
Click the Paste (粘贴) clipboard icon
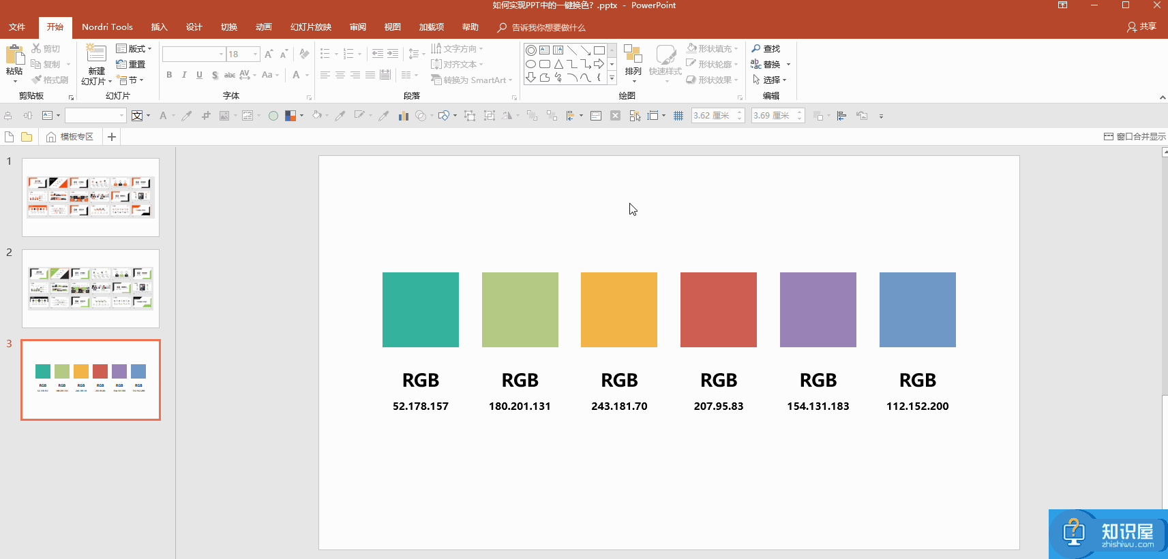[14, 54]
